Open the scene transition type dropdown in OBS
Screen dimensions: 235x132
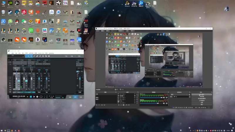(x=179, y=94)
